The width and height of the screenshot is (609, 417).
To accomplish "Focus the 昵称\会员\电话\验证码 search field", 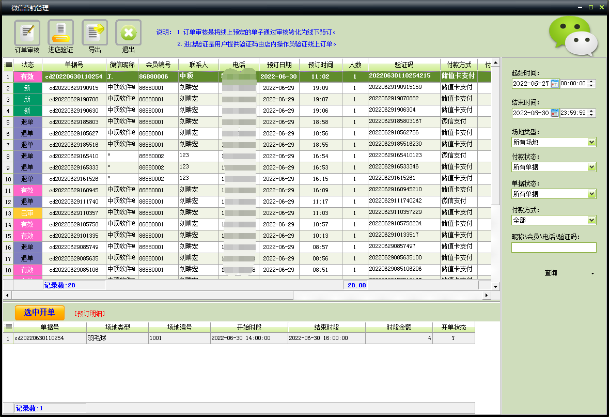I will (553, 248).
